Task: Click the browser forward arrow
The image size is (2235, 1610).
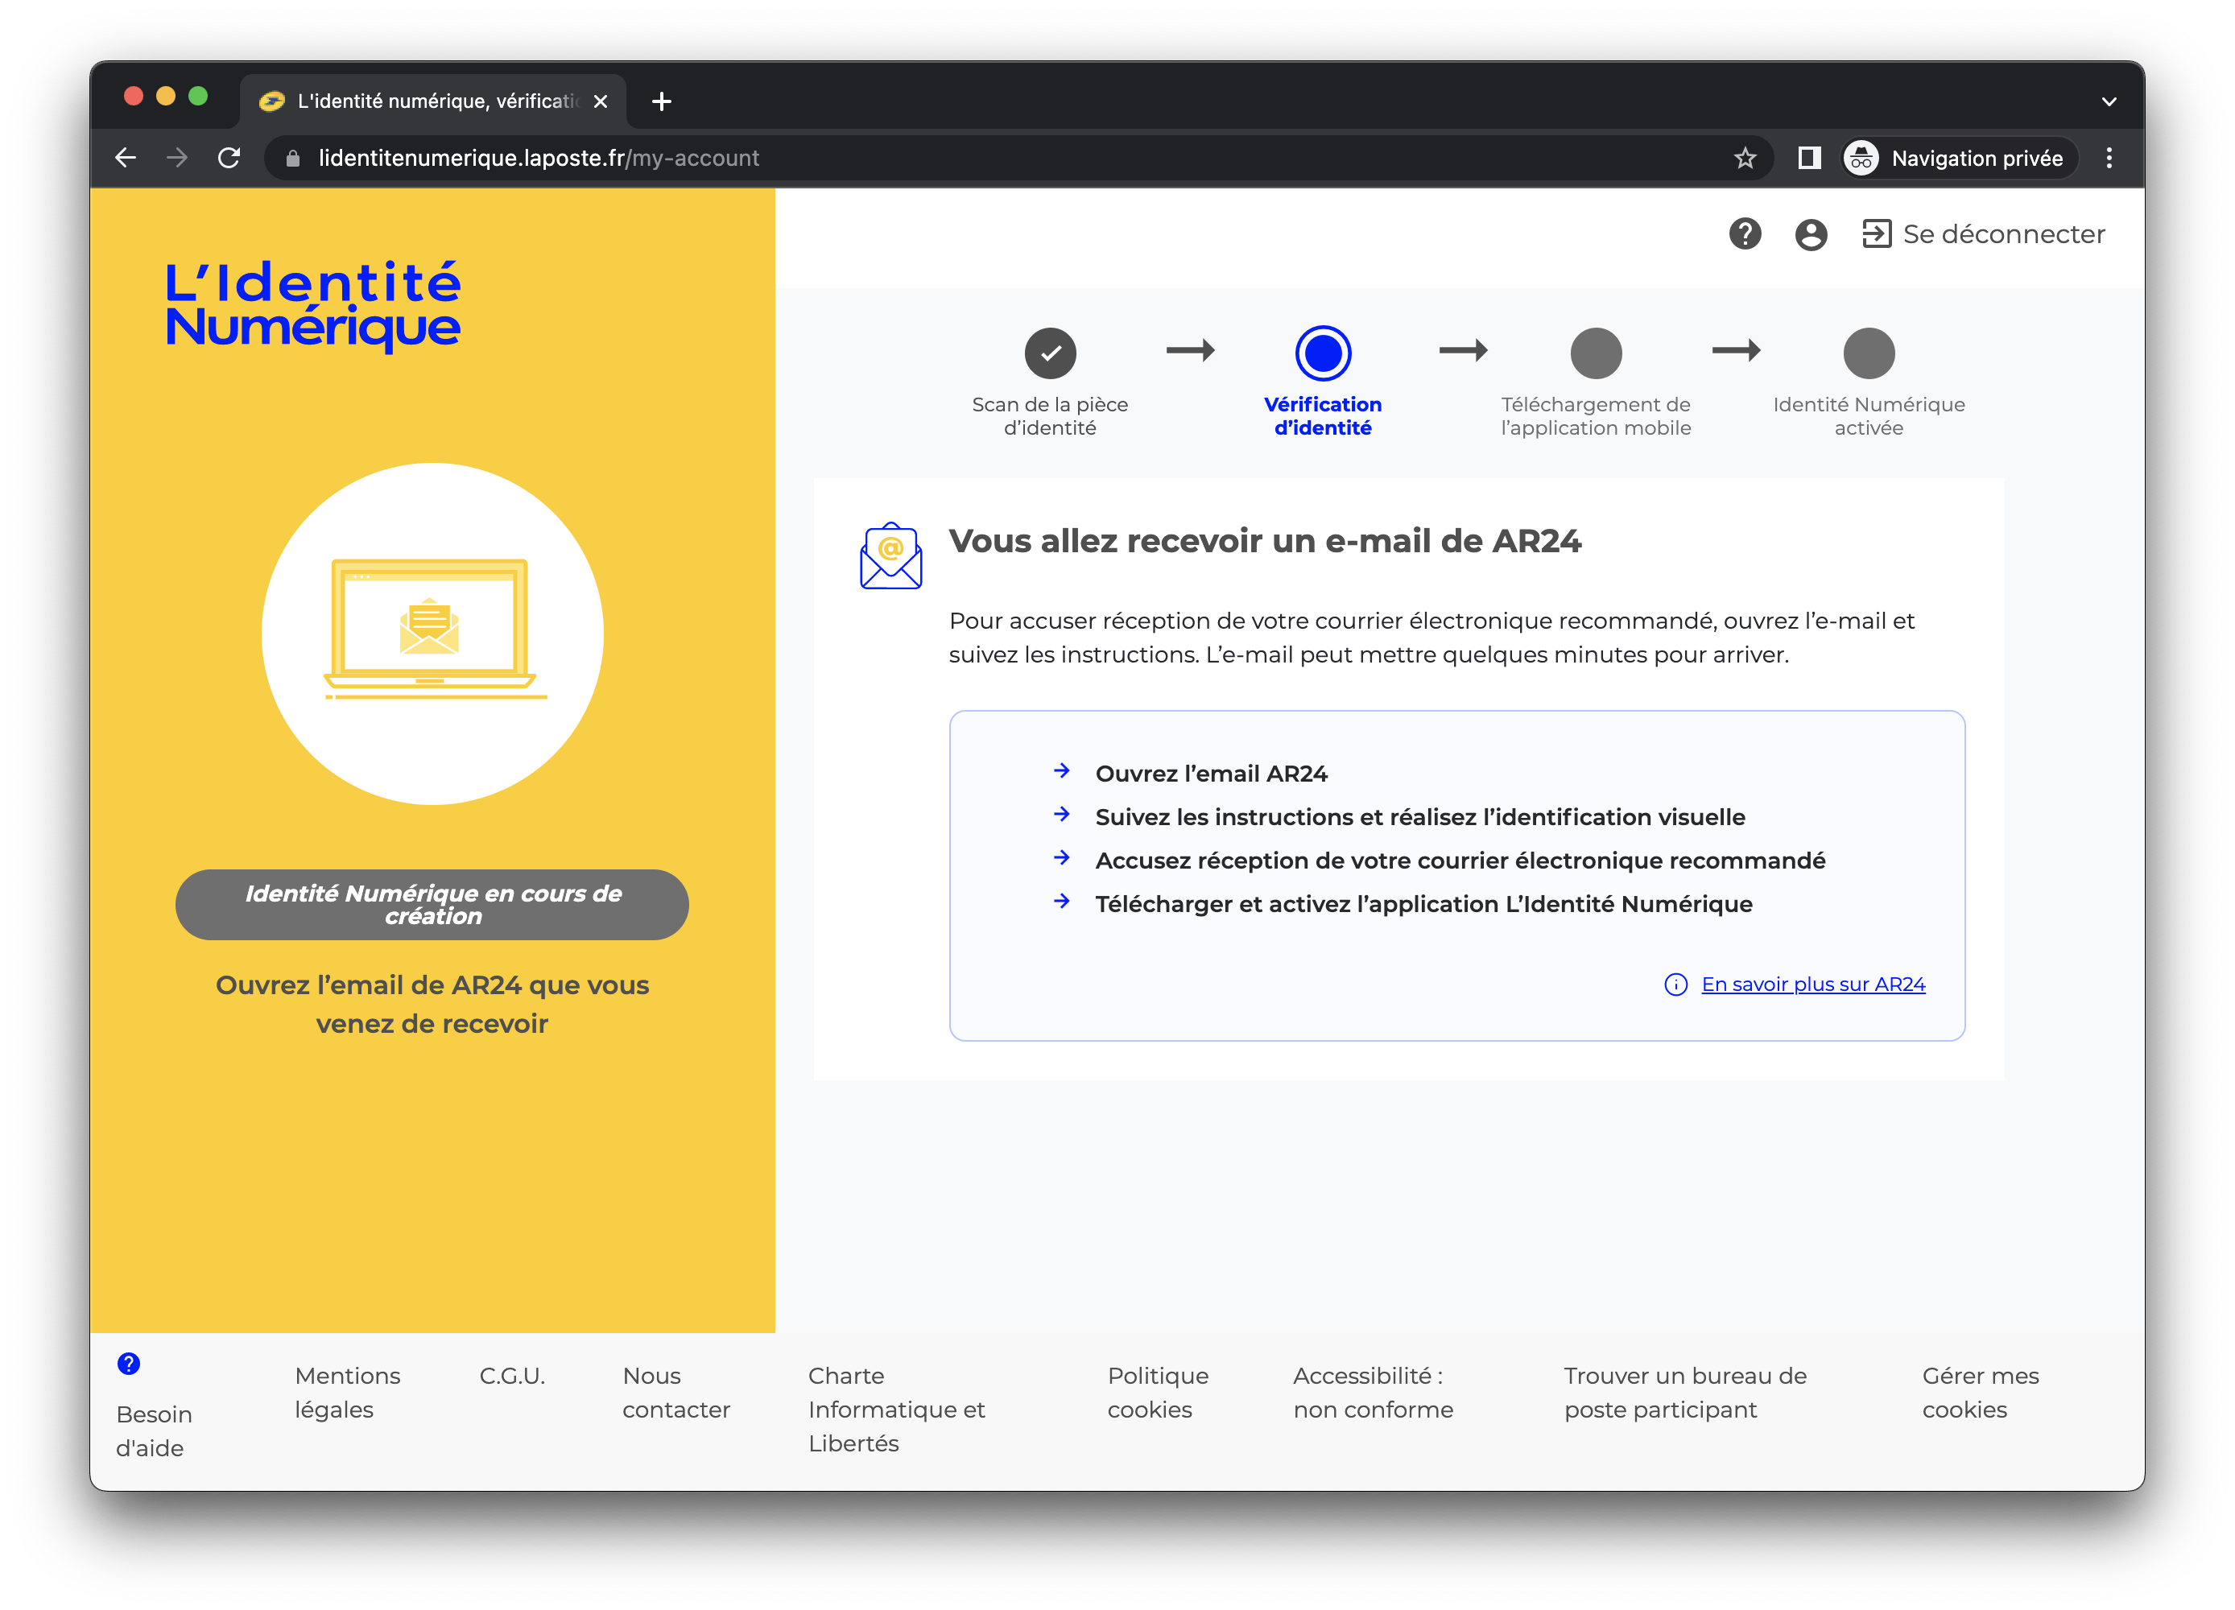Action: click(177, 158)
